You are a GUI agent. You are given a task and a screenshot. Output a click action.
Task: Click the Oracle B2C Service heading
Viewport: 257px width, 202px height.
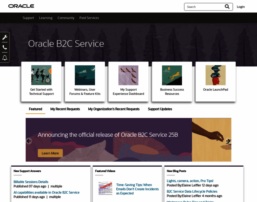66,44
